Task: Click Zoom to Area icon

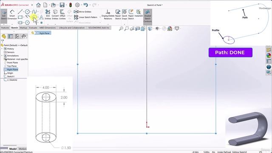Action: (x=127, y=28)
